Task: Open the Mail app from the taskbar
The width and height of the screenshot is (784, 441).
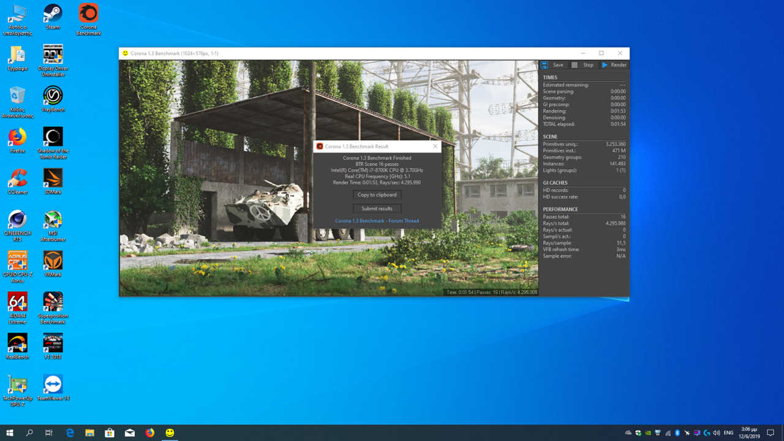Action: tap(130, 433)
